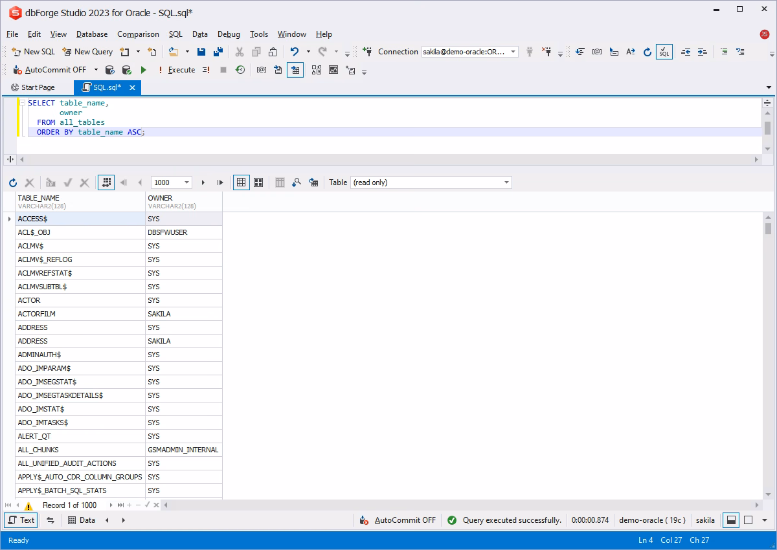
Task: Select the GSMADMIN_INTERNAL owner cell
Action: (x=184, y=450)
